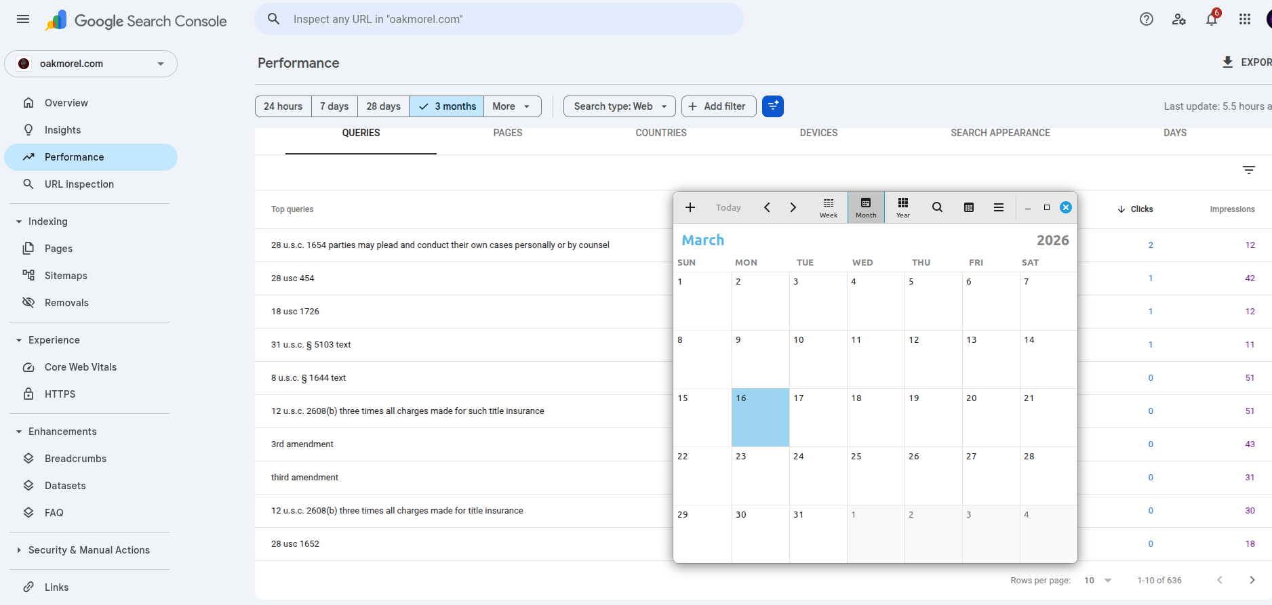Open the Help icon in header
The height and width of the screenshot is (605, 1272).
click(1146, 20)
